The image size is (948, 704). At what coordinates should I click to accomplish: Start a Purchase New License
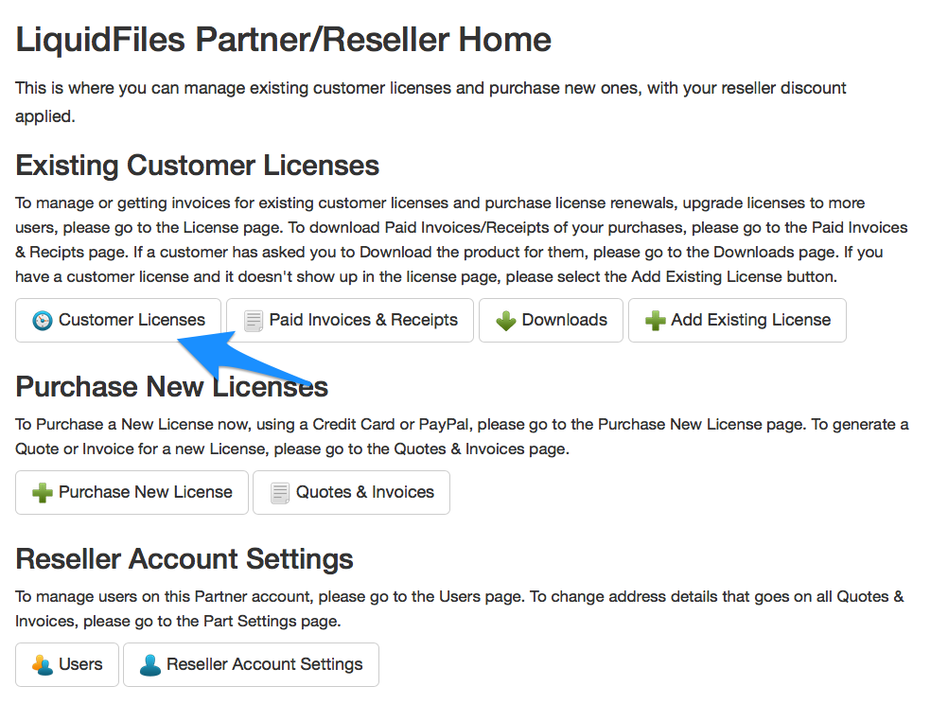pyautogui.click(x=132, y=492)
